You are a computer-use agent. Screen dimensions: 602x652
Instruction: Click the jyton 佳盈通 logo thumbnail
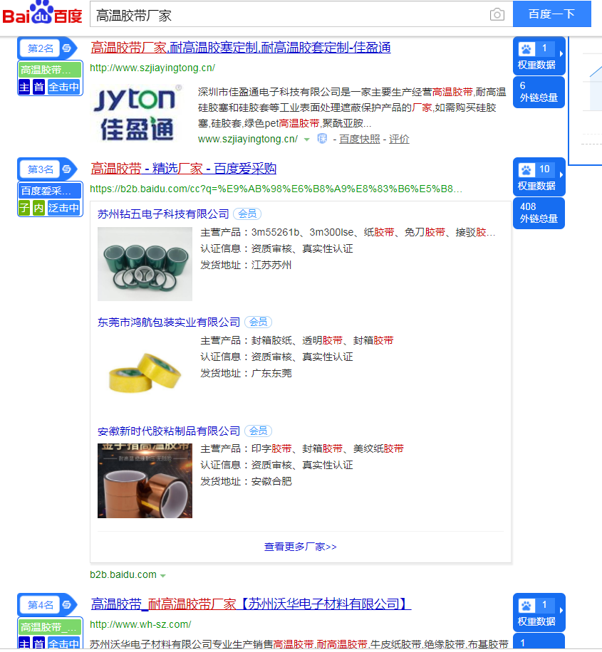click(138, 113)
